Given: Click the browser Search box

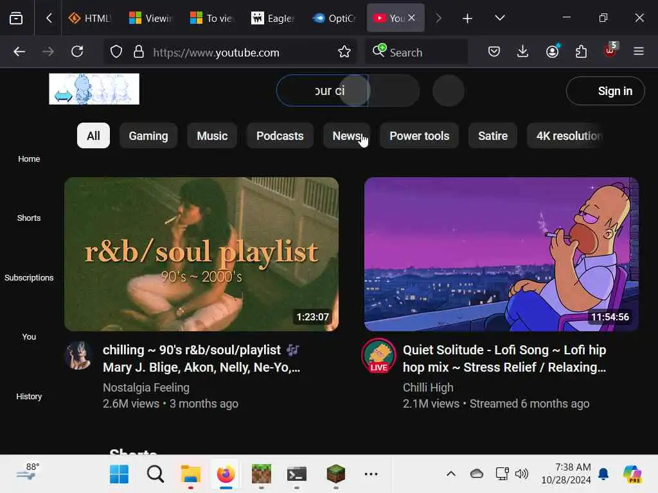Looking at the screenshot, I should (x=416, y=52).
